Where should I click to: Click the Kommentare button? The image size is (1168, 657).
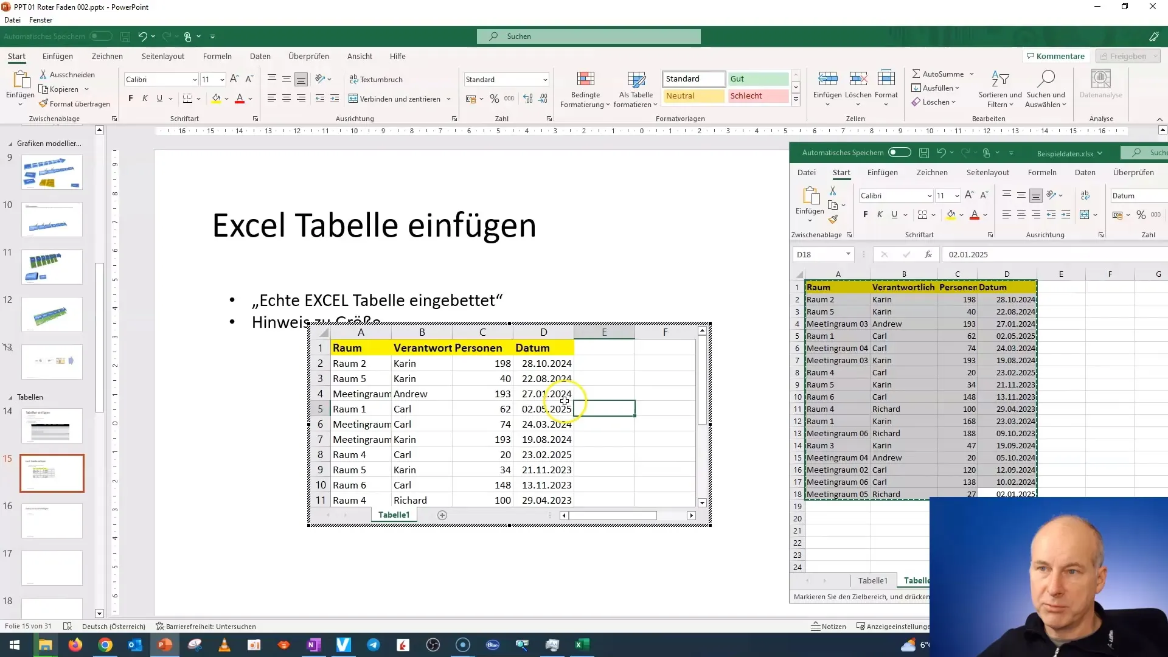click(x=1055, y=56)
